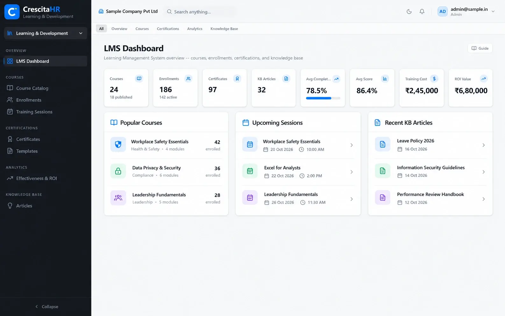Collapse the sidebar
This screenshot has width=505, height=316.
46,306
